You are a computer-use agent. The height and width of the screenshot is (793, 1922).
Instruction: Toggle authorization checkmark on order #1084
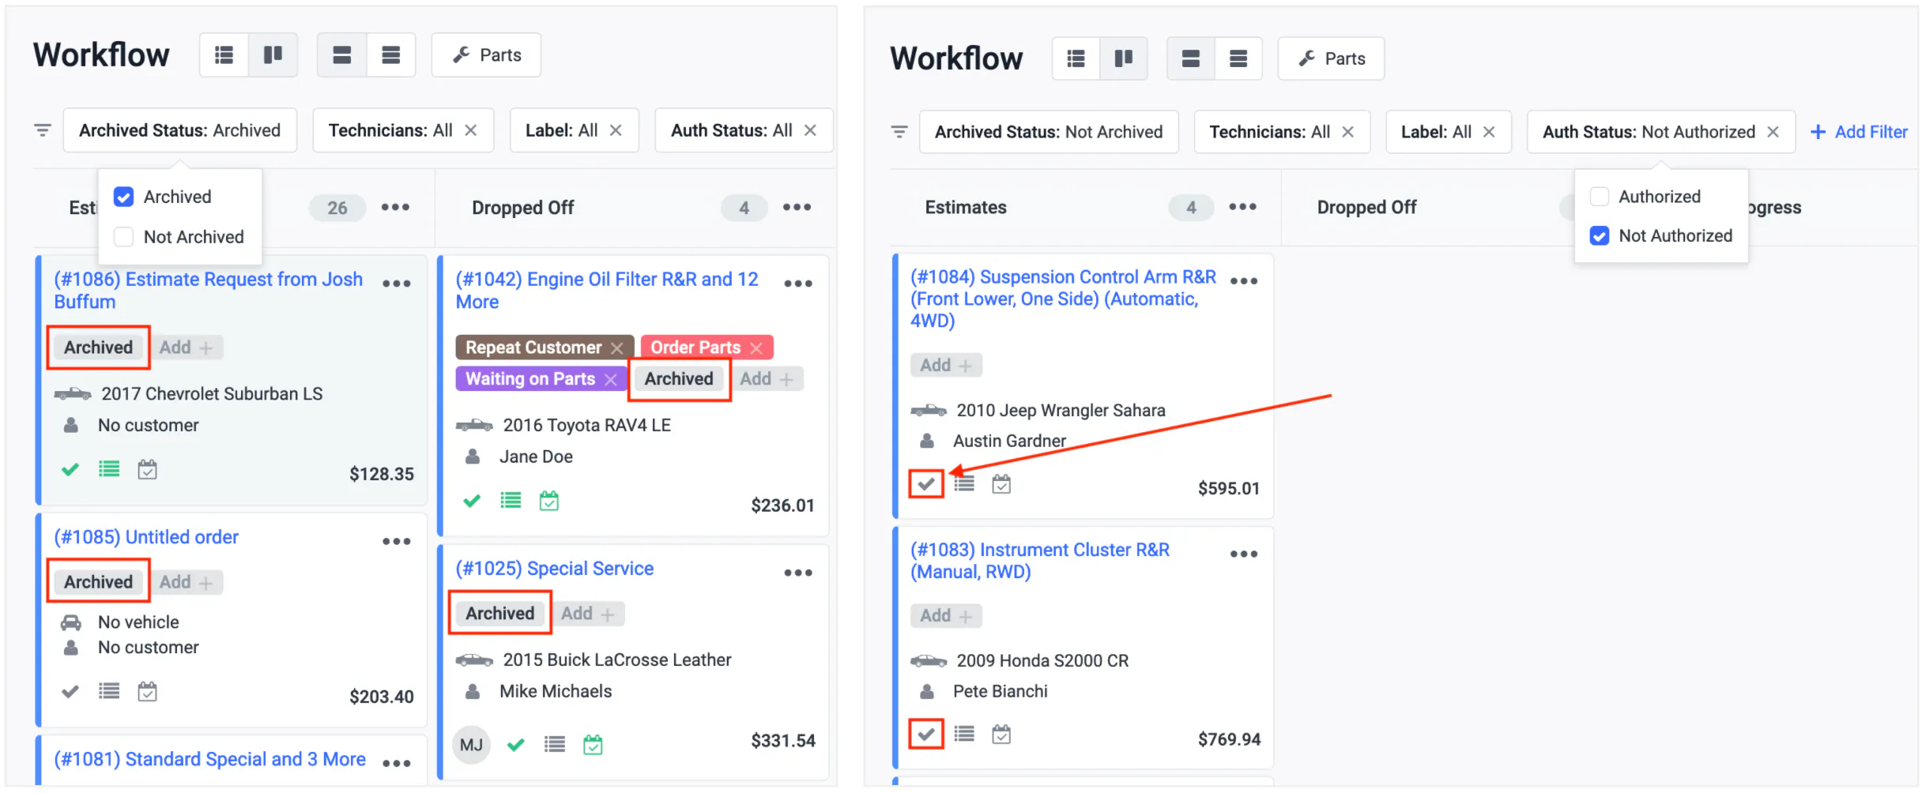926,484
